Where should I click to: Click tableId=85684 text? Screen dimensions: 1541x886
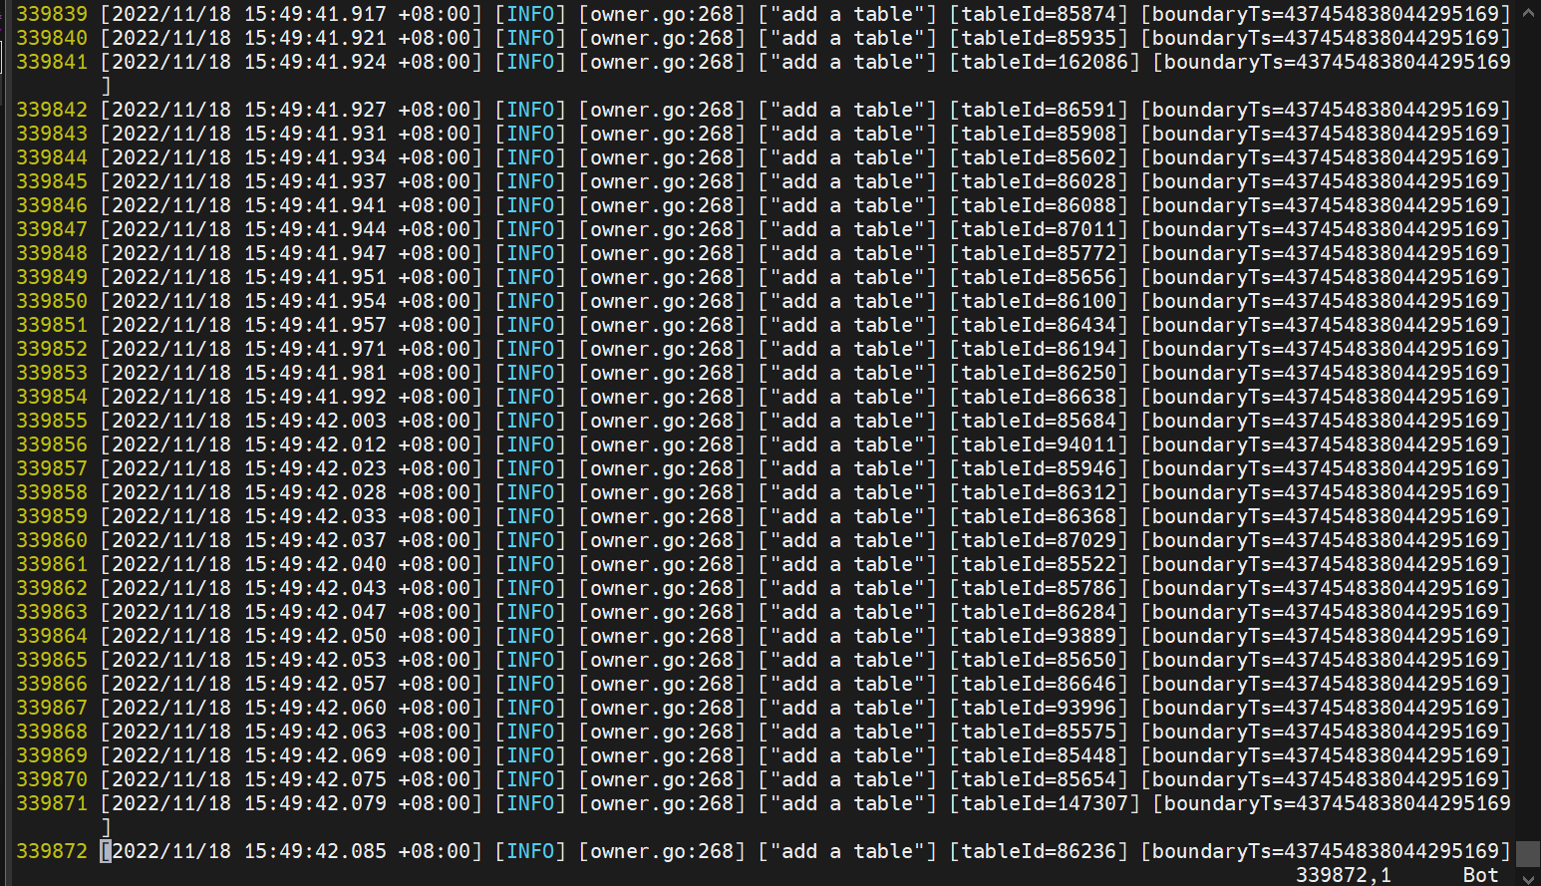(x=1040, y=421)
